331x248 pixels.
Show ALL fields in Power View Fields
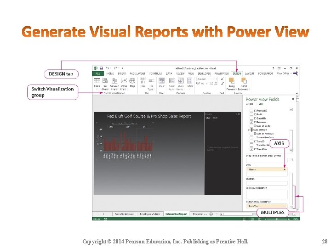click(261, 104)
